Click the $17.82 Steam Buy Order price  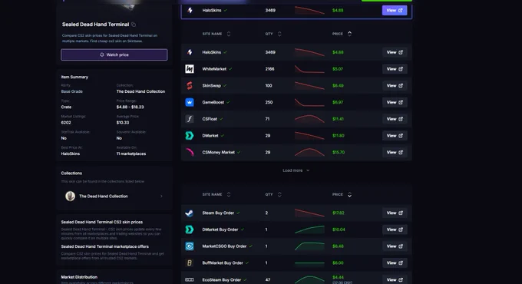point(339,213)
